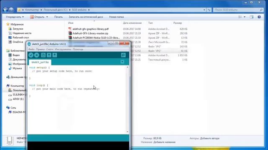Click the Печать toolbar button
268x150 pixels.
tap(59, 17)
